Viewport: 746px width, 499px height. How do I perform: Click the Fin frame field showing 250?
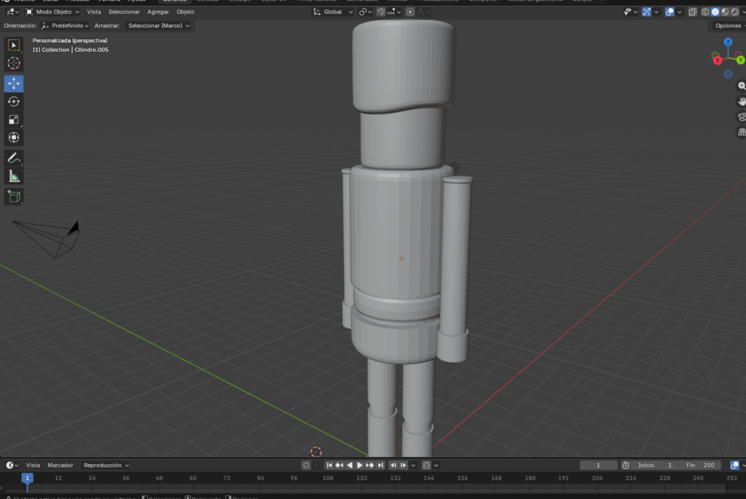pyautogui.click(x=701, y=465)
